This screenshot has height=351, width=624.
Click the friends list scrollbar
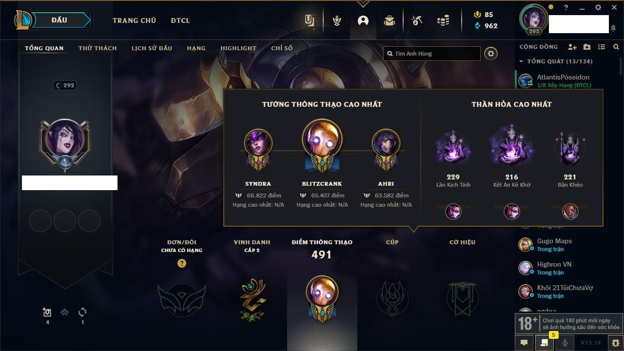[621, 65]
